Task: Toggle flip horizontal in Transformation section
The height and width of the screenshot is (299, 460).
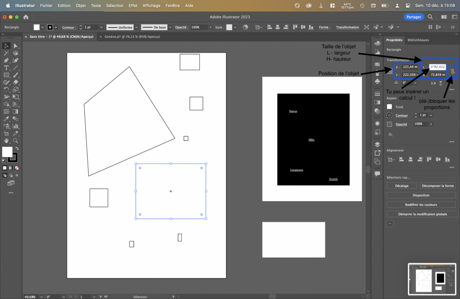Action: pos(433,83)
